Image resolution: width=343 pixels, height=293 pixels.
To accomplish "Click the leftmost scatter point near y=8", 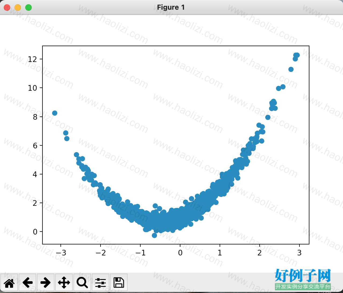I will tap(55, 113).
